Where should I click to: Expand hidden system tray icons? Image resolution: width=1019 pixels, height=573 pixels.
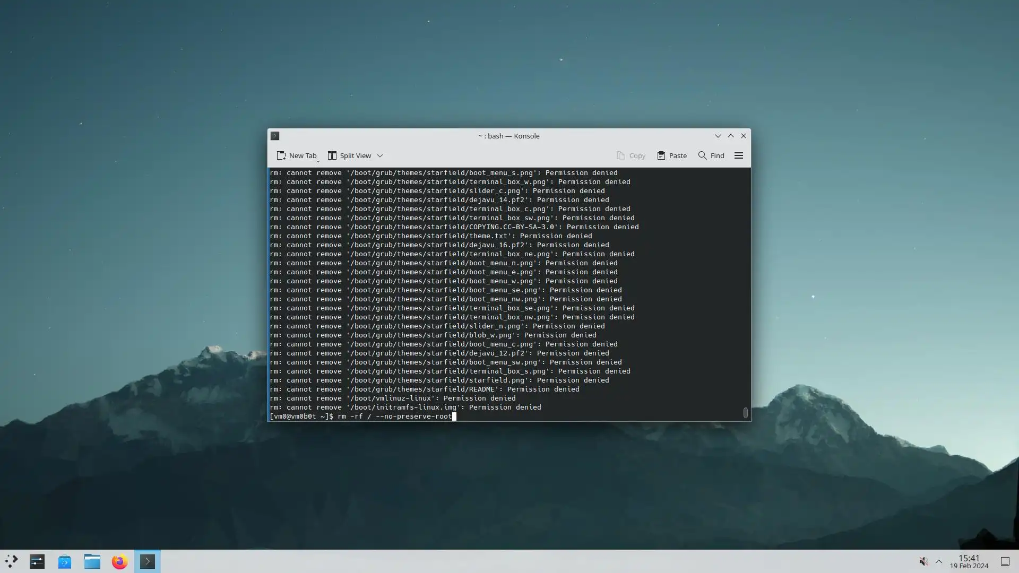tap(939, 561)
